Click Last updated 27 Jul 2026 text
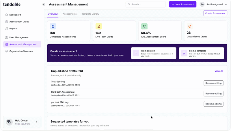Image resolution: width=231 pixels, height=131 pixels. 65,106
